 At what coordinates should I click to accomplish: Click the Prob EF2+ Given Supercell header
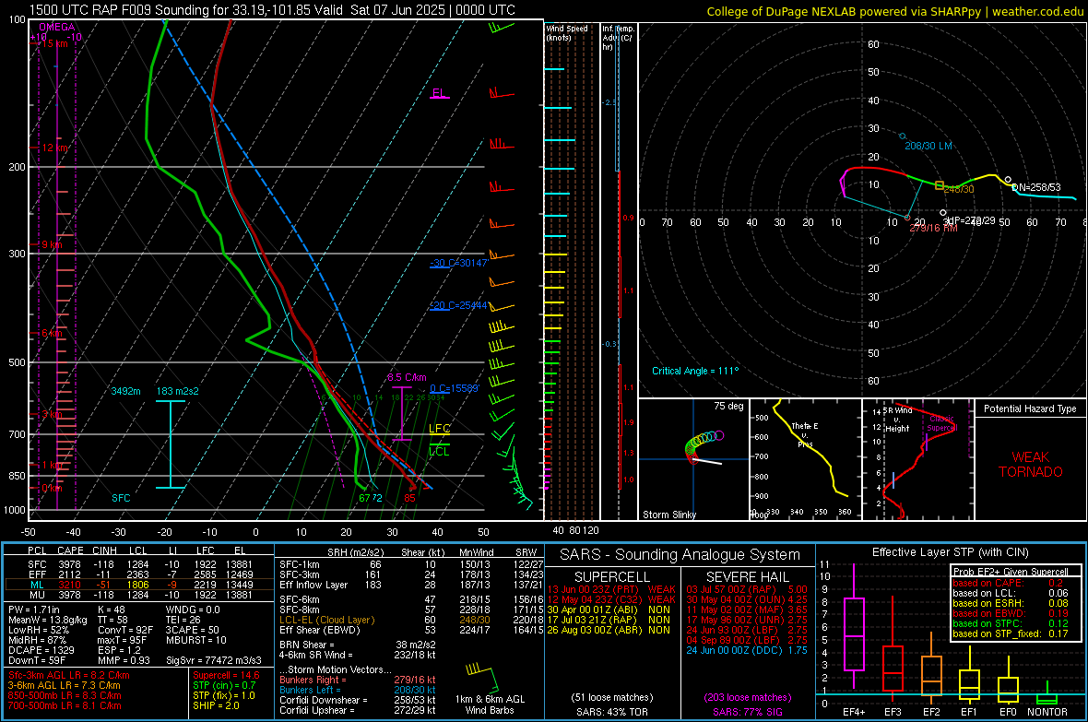pyautogui.click(x=1011, y=572)
